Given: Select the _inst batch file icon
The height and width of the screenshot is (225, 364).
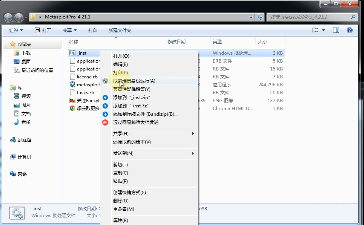Looking at the screenshot, I should click(x=73, y=53).
